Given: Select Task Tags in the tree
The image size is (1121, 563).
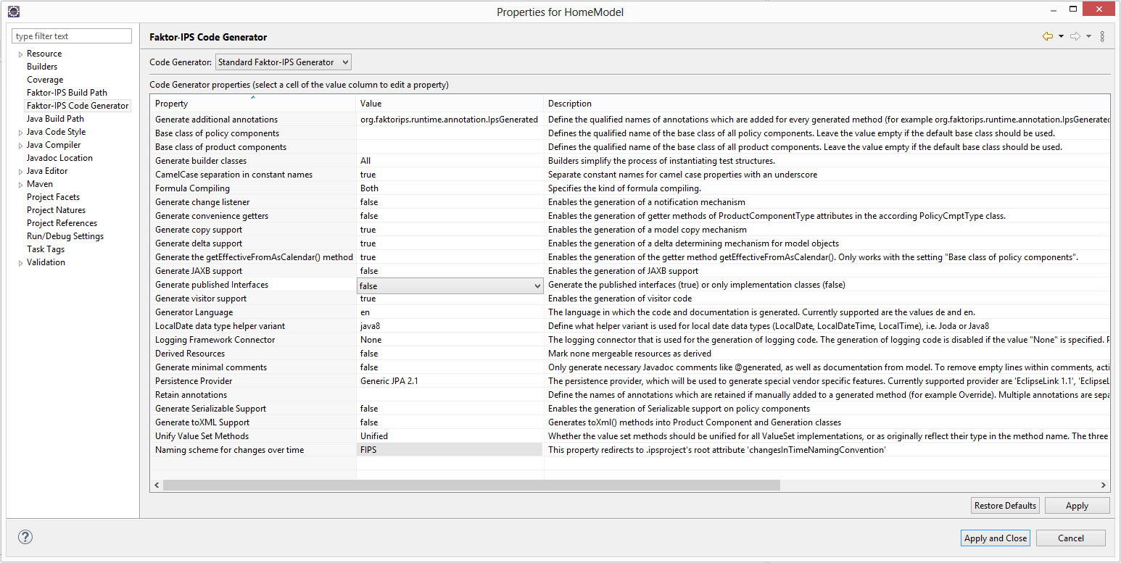Looking at the screenshot, I should coord(46,249).
